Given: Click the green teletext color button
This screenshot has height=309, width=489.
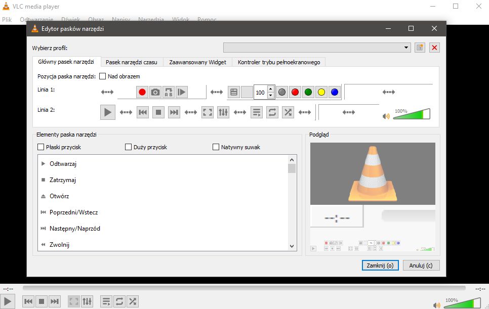Looking at the screenshot, I should pyautogui.click(x=308, y=92).
